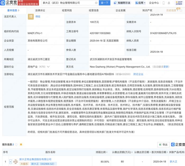Click stock tag 新大正 (002968.SZ)
Image resolution: width=185 pixels, height=166 pixels.
43,164
